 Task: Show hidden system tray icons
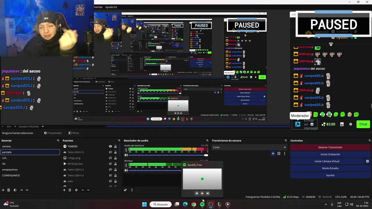[x=325, y=204]
